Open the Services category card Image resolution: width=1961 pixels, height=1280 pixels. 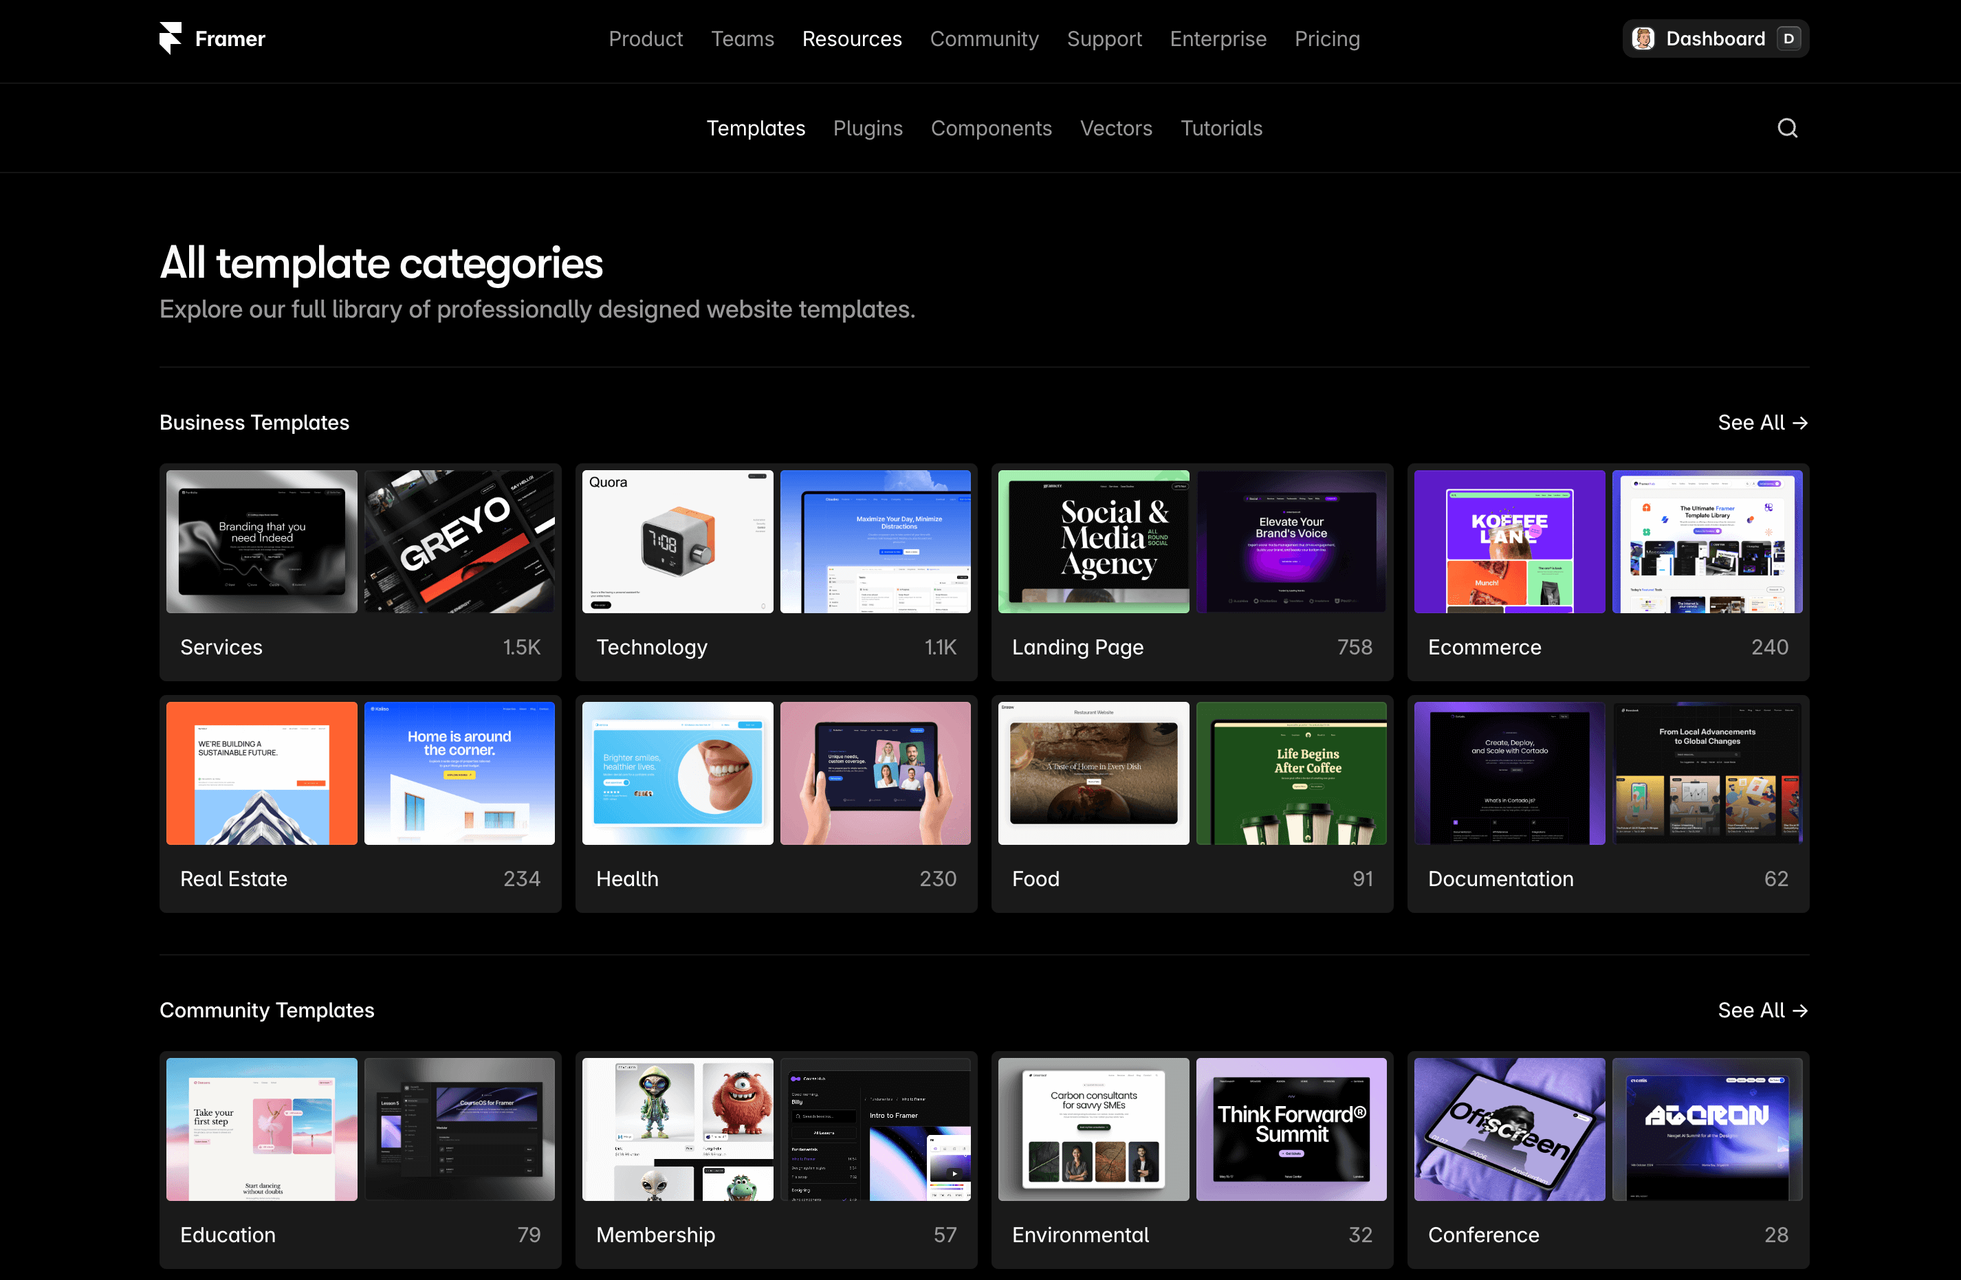[360, 647]
